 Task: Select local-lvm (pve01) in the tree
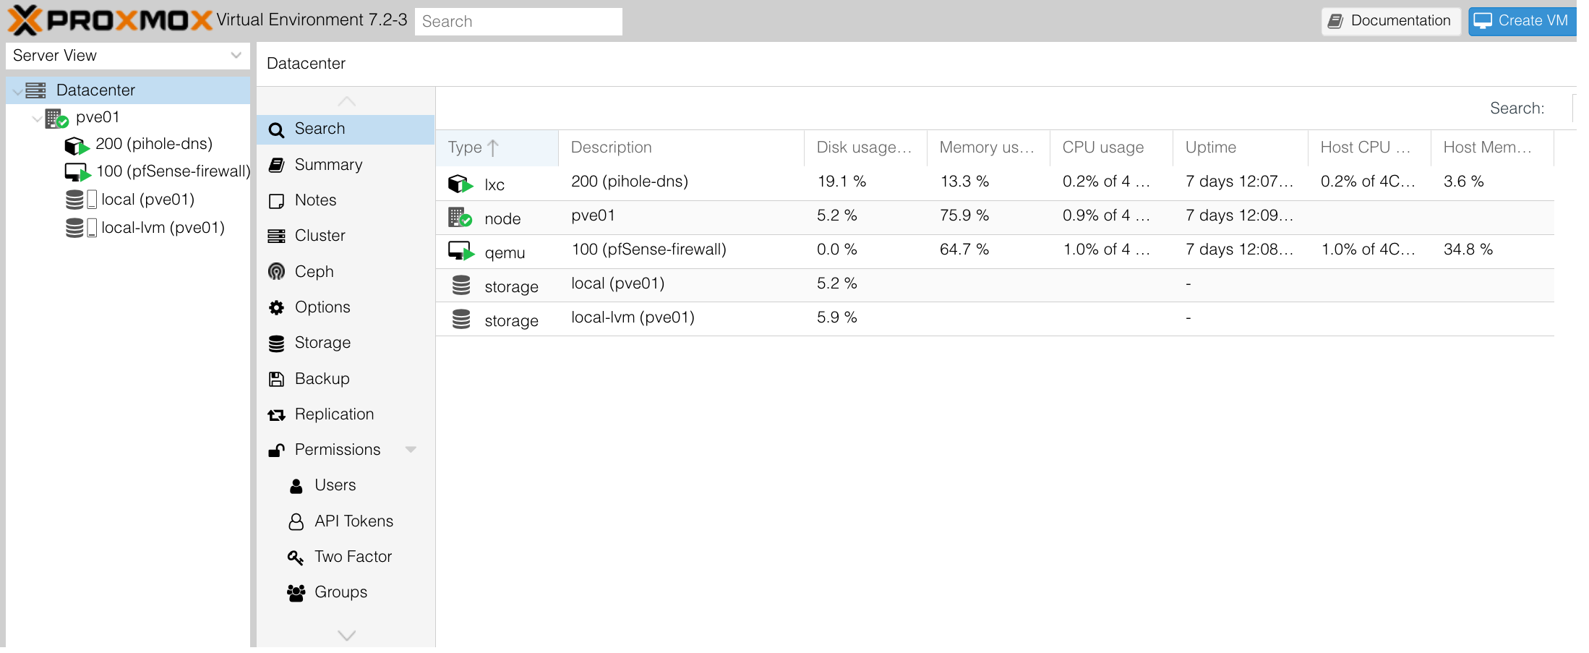coord(163,228)
